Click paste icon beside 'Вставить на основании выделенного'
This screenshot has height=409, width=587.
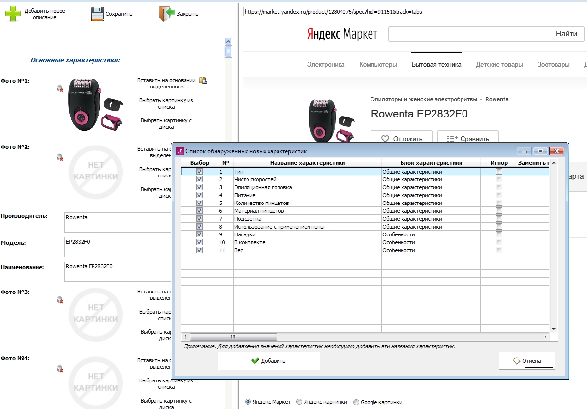pos(203,80)
